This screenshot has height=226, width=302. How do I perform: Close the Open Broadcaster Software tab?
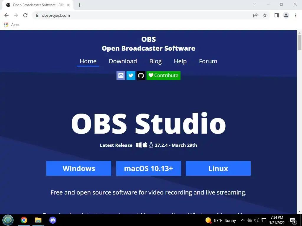point(68,5)
